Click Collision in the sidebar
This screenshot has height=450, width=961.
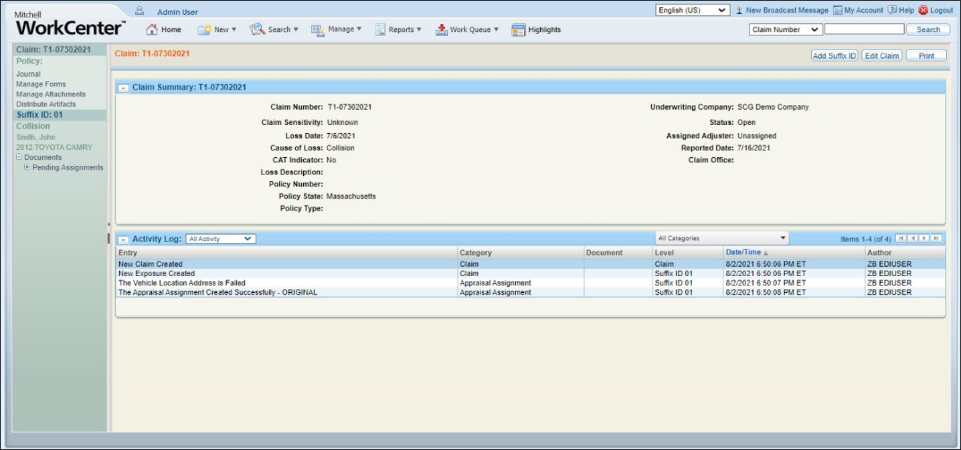pyautogui.click(x=33, y=126)
